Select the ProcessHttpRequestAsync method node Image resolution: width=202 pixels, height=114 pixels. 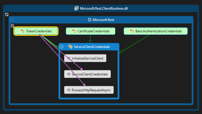[89, 90]
